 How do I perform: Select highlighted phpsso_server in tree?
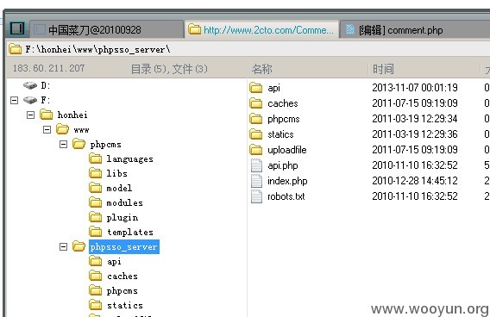124,247
